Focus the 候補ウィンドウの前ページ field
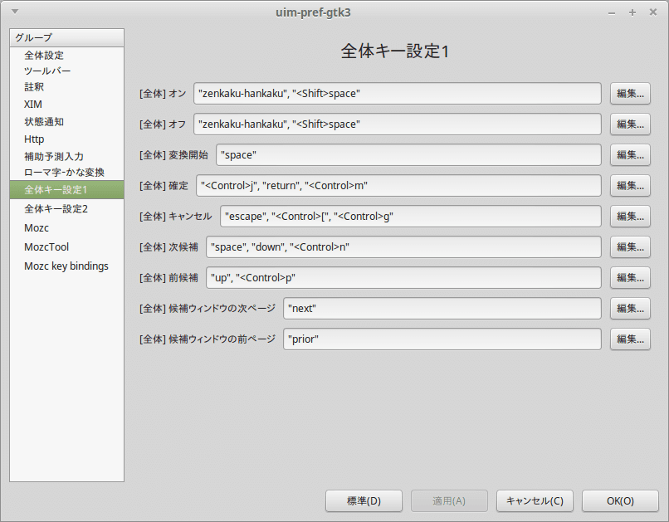The image size is (669, 522). (442, 339)
